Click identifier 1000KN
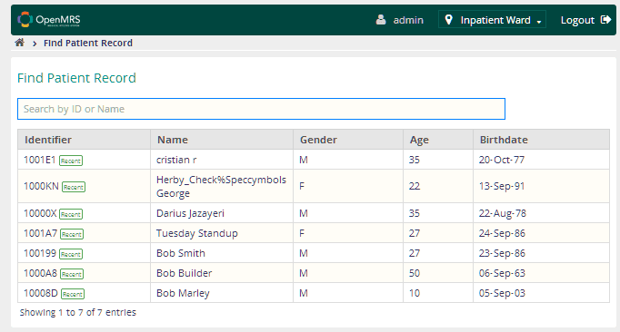This screenshot has width=620, height=332. coord(41,186)
